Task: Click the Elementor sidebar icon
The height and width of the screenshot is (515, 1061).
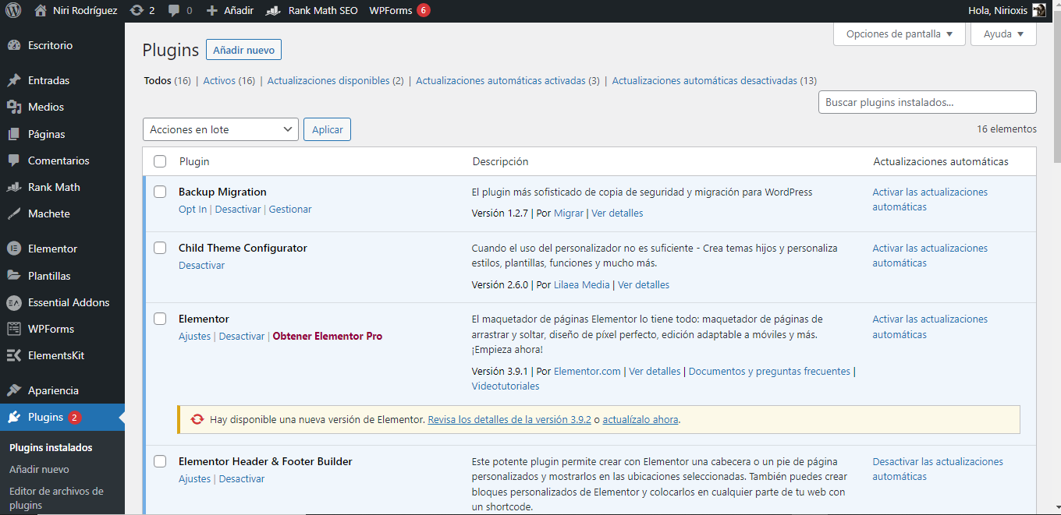Action: (14, 249)
